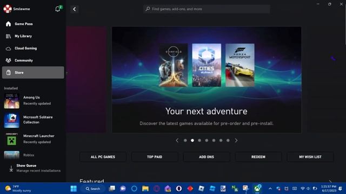Go back using the back arrow
This screenshot has height=194, width=346.
[x=75, y=9]
